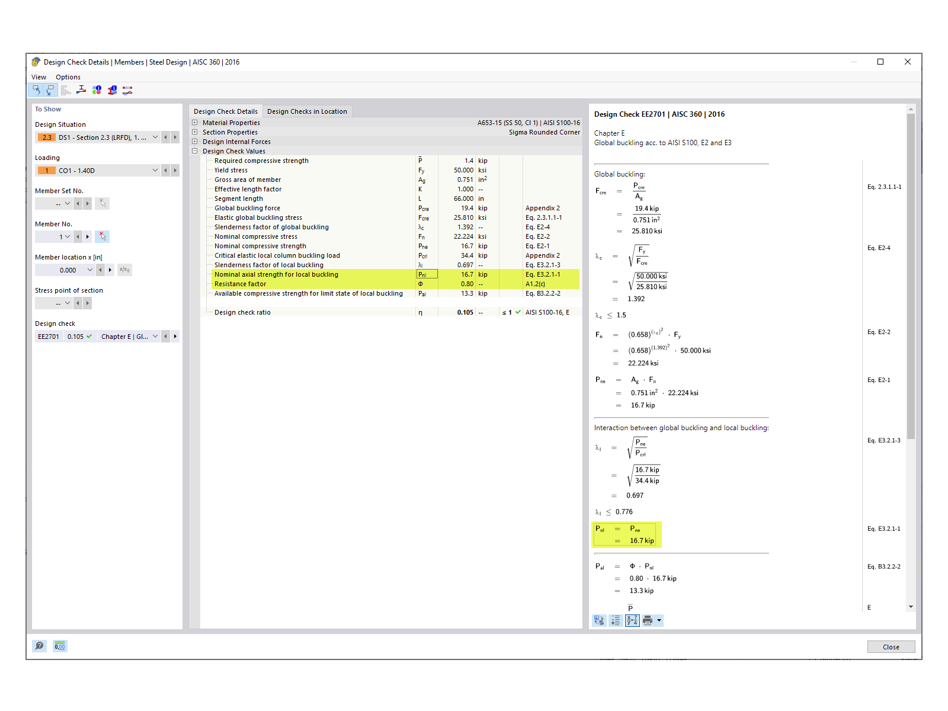Click the red member deformation curve icon
The width and height of the screenshot is (948, 711).
[127, 90]
